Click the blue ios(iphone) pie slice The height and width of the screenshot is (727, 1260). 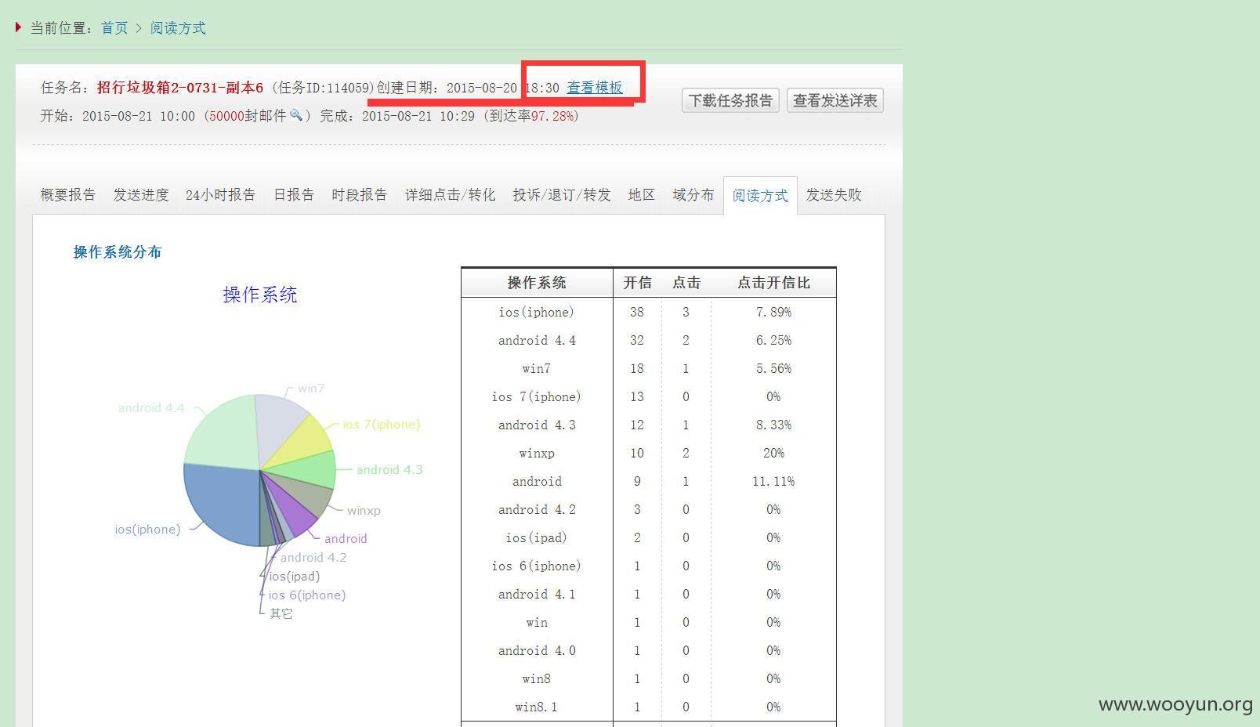tap(219, 501)
